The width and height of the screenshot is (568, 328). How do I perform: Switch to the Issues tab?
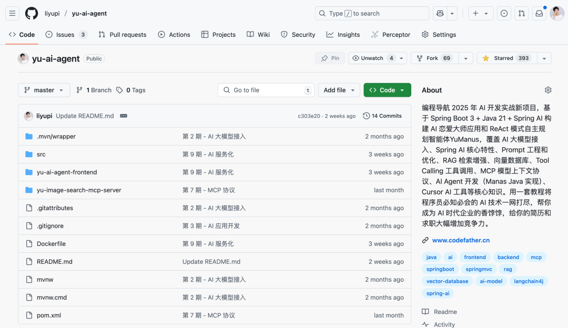click(x=66, y=35)
